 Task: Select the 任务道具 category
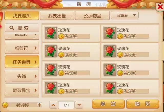tap(22, 62)
